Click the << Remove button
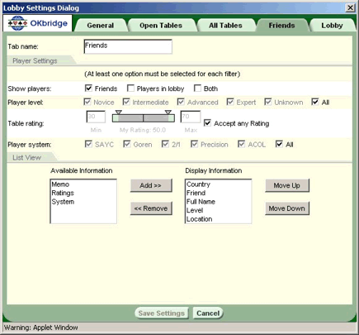Screen dimensions: 359x335 point(151,208)
